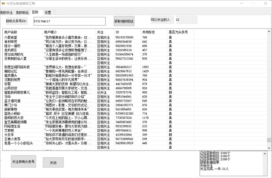Viewport: 272px width, 178px height.
Task: Click log line 关注完成,一共:21人
Action: (214, 169)
